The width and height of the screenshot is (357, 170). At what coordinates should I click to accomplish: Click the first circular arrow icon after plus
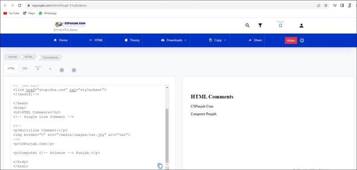coord(62,70)
